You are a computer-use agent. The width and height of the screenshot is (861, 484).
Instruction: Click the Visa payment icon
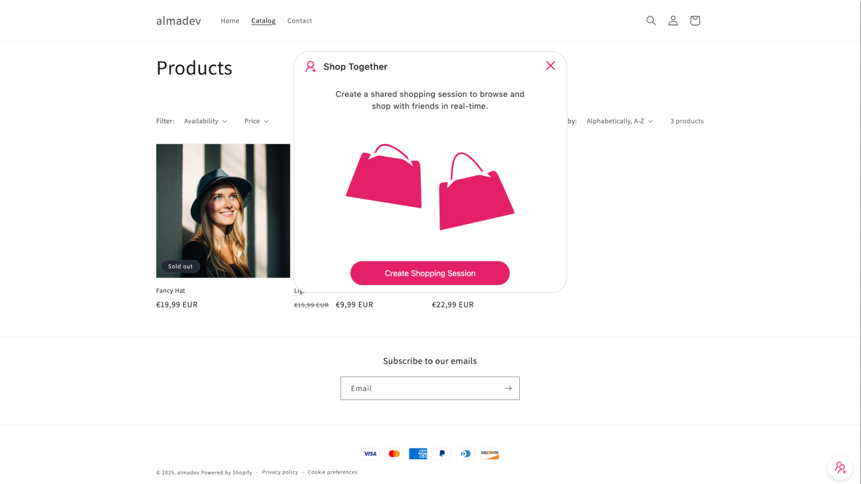(370, 454)
